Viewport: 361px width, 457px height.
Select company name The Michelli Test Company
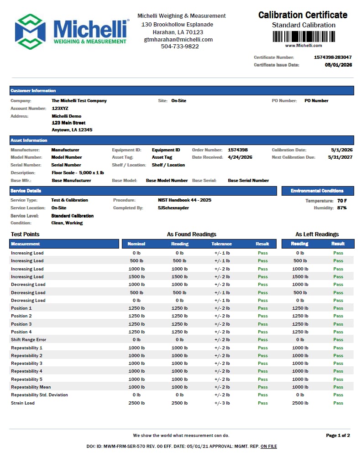[79, 100]
